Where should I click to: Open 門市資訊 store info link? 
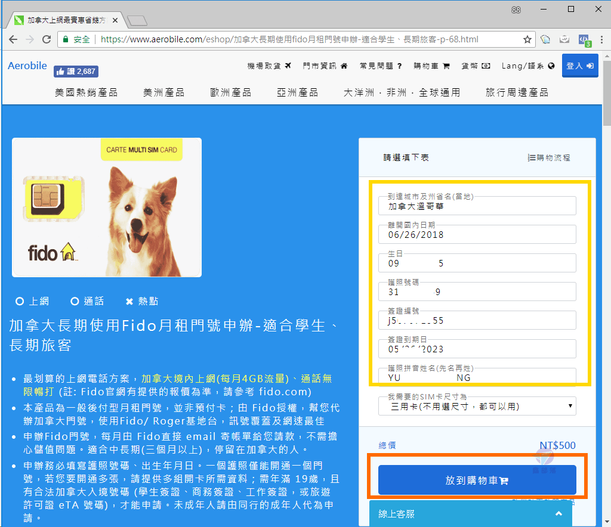(x=325, y=66)
